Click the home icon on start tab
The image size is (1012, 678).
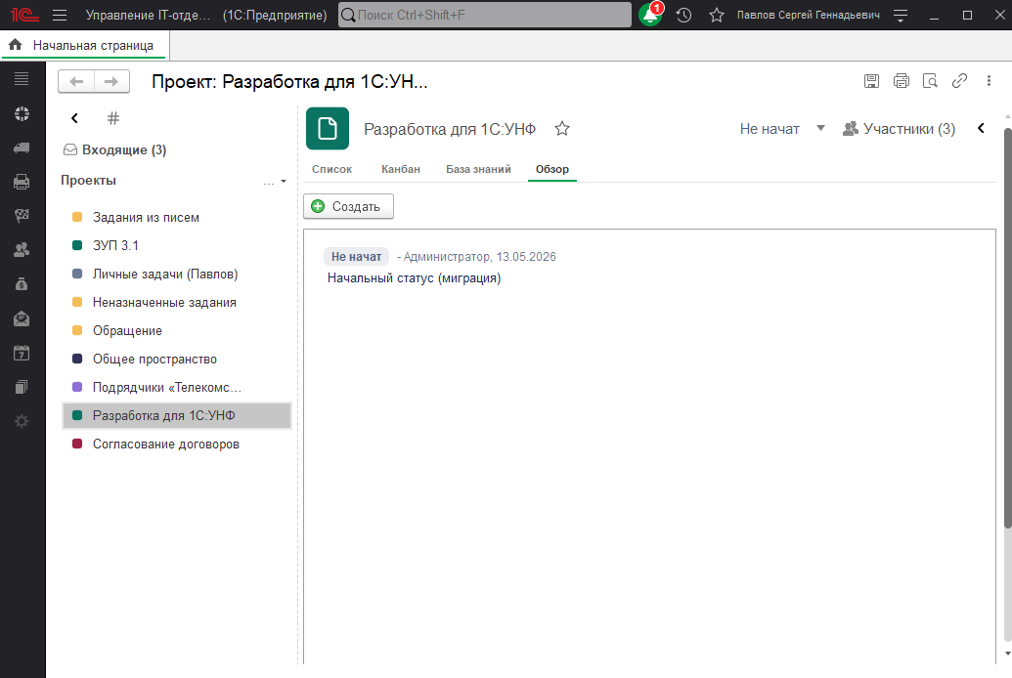(16, 45)
